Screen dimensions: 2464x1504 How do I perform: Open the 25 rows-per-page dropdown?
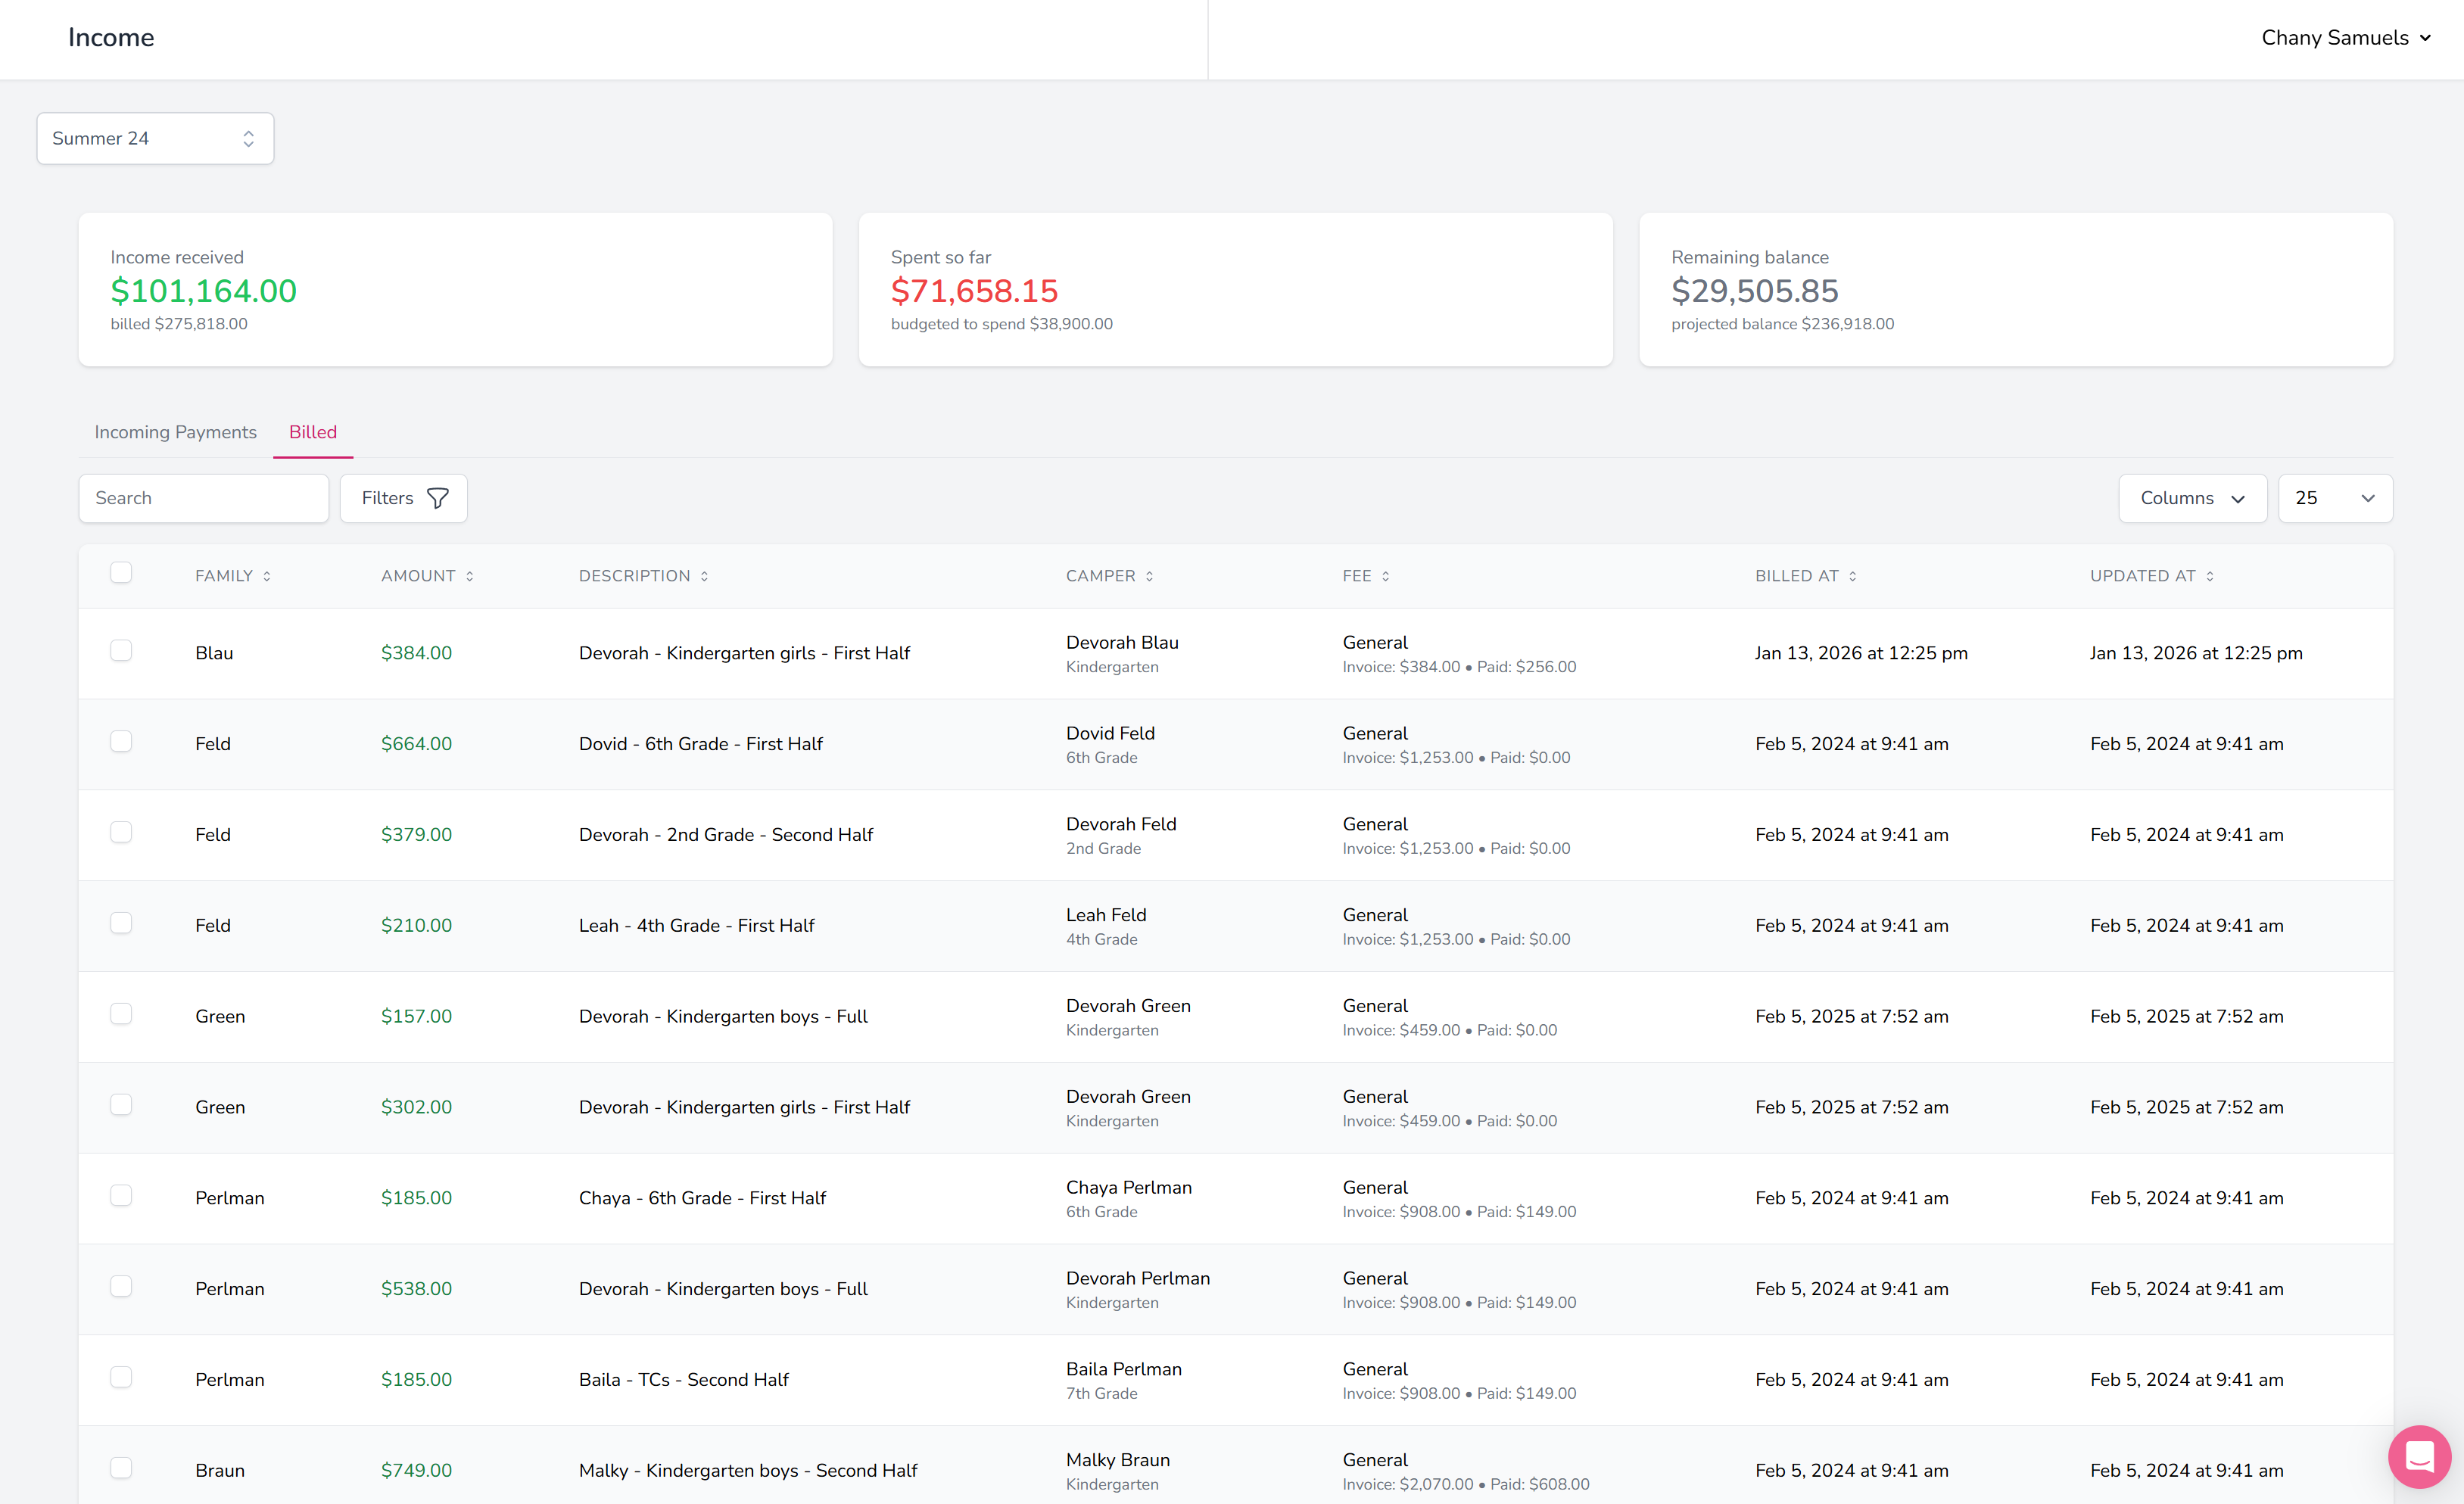point(2334,498)
